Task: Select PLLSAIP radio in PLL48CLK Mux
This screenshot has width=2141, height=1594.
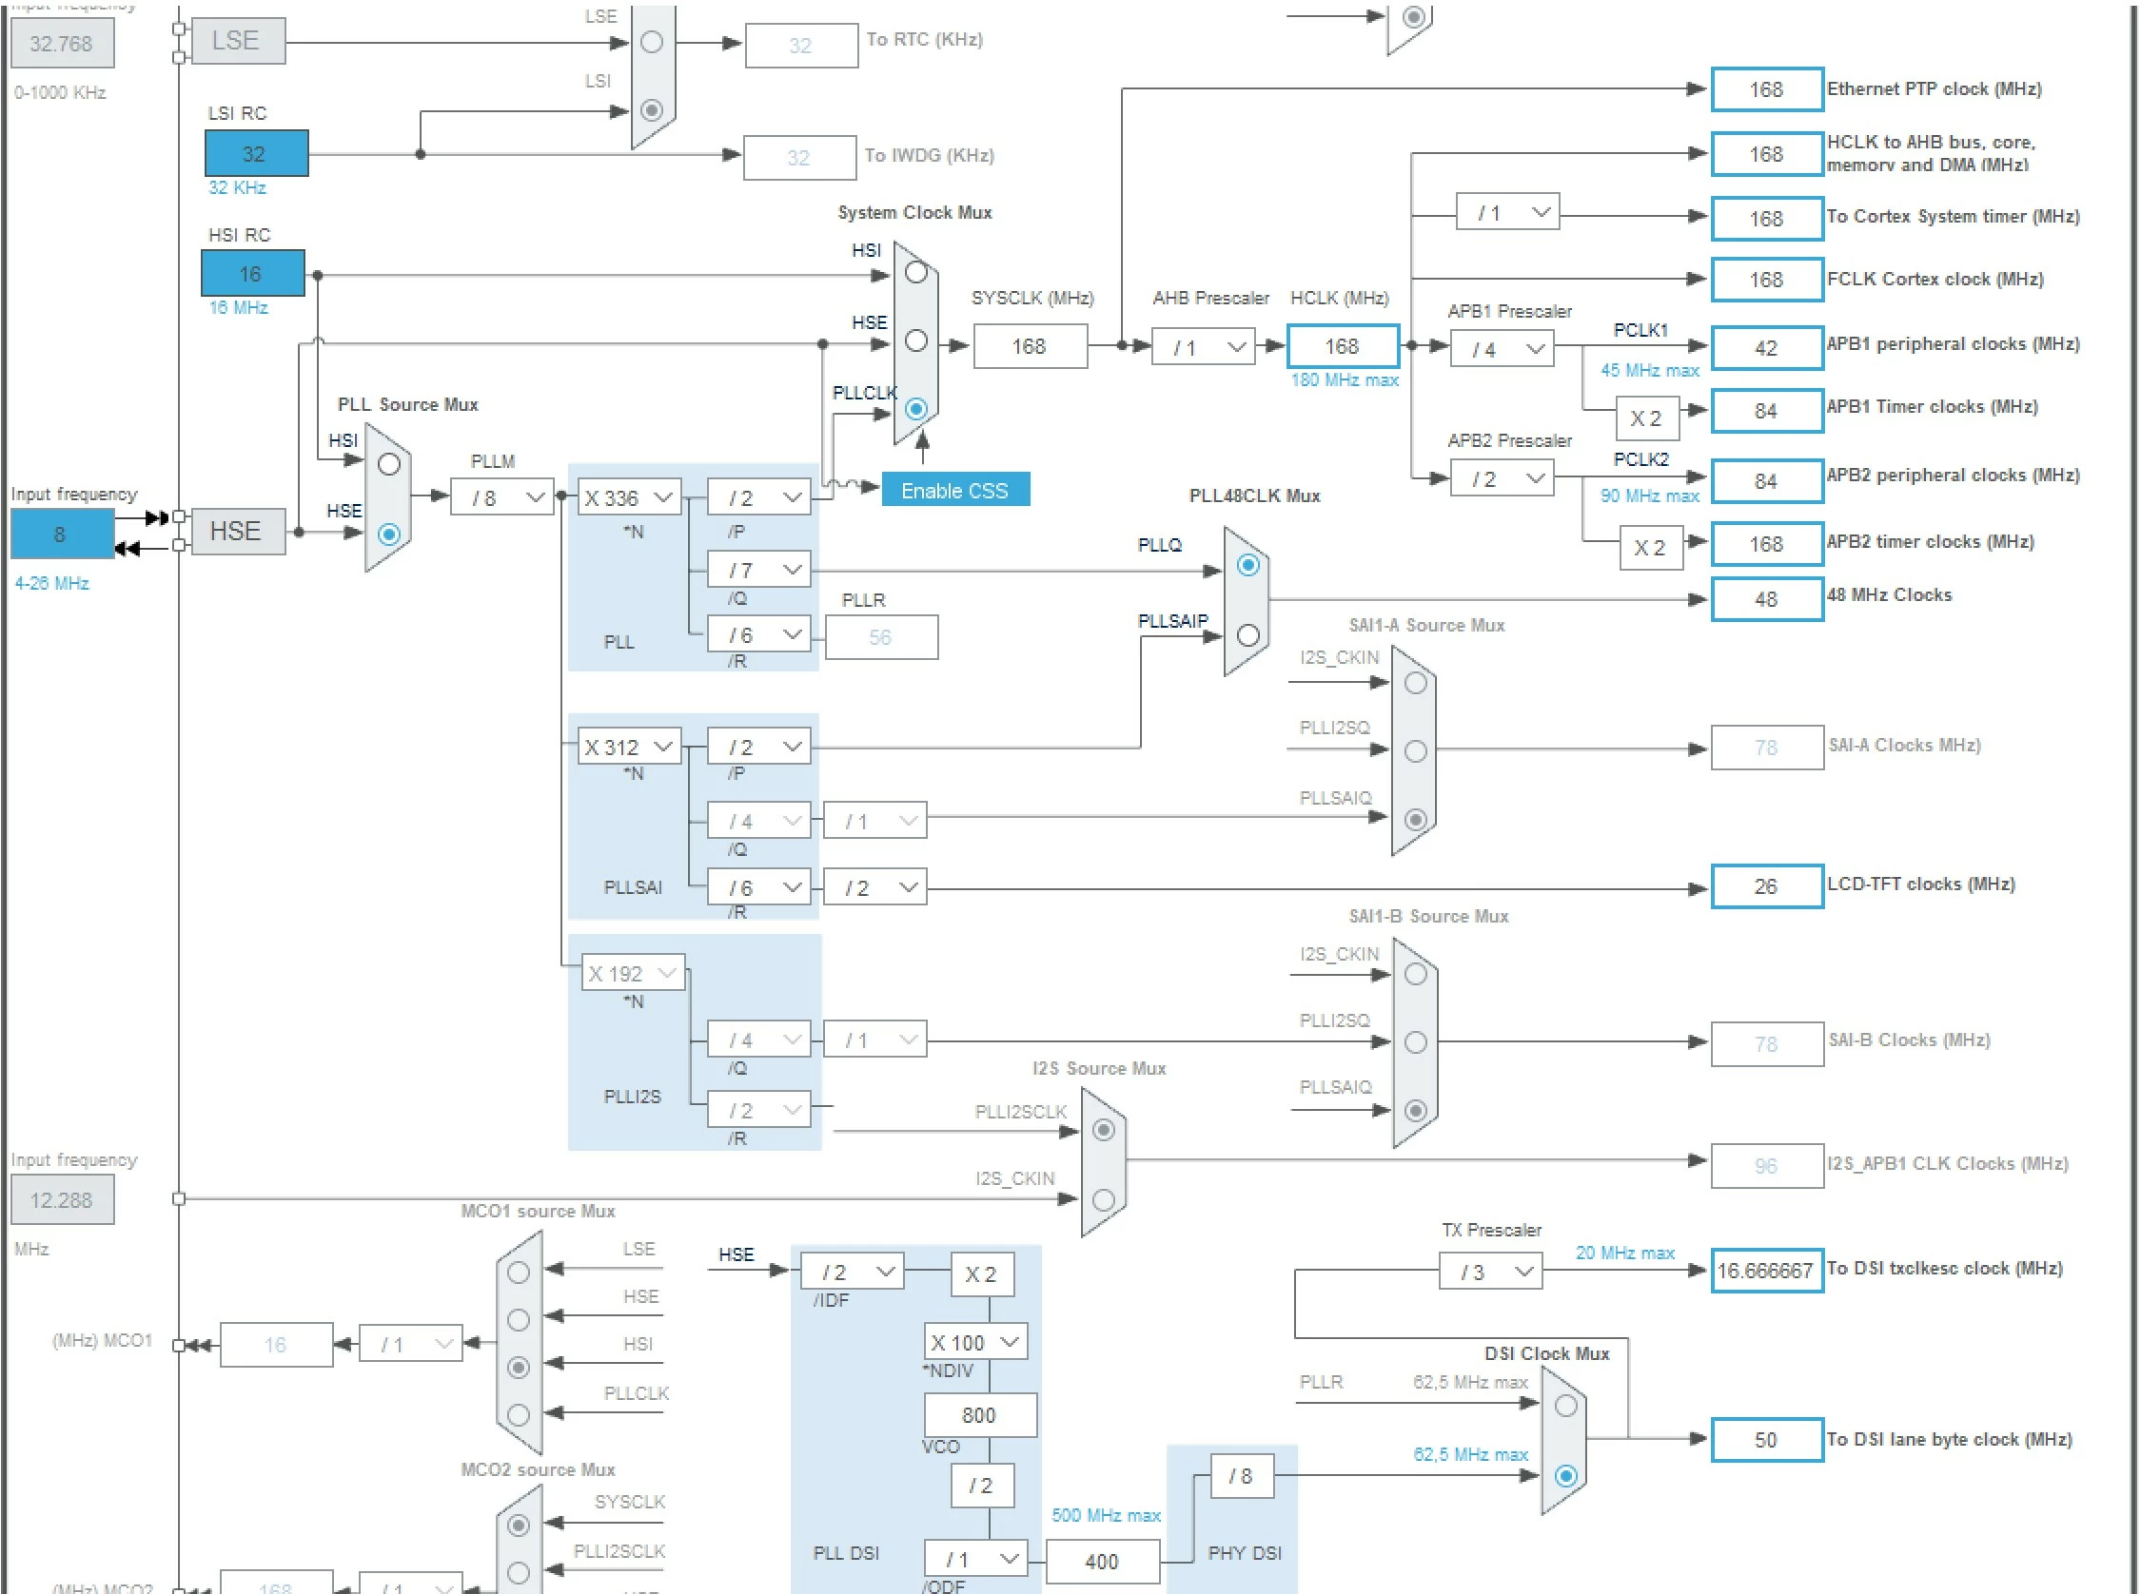Action: pyautogui.click(x=1247, y=635)
